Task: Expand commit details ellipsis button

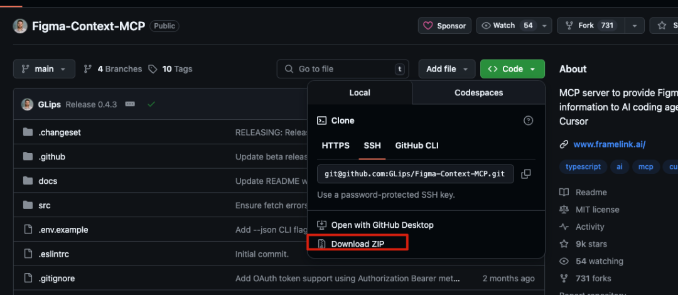Action: pos(130,104)
